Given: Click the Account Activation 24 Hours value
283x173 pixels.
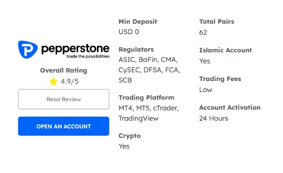Looking at the screenshot, I should (x=213, y=118).
